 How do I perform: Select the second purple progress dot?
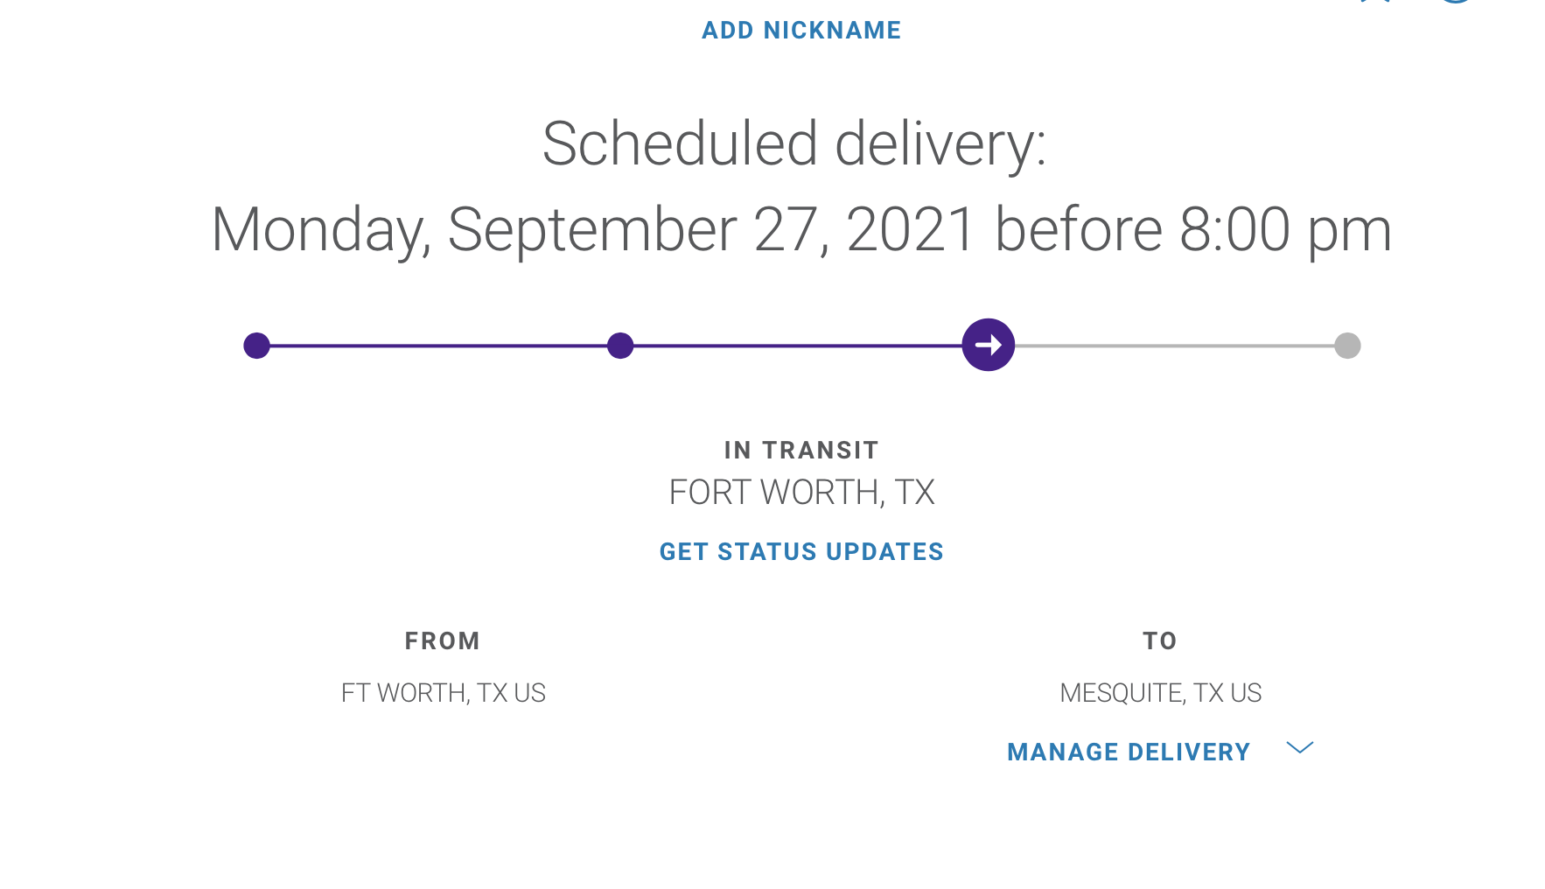tap(620, 346)
